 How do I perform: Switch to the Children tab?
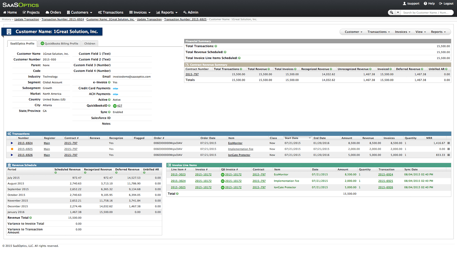[x=90, y=44]
